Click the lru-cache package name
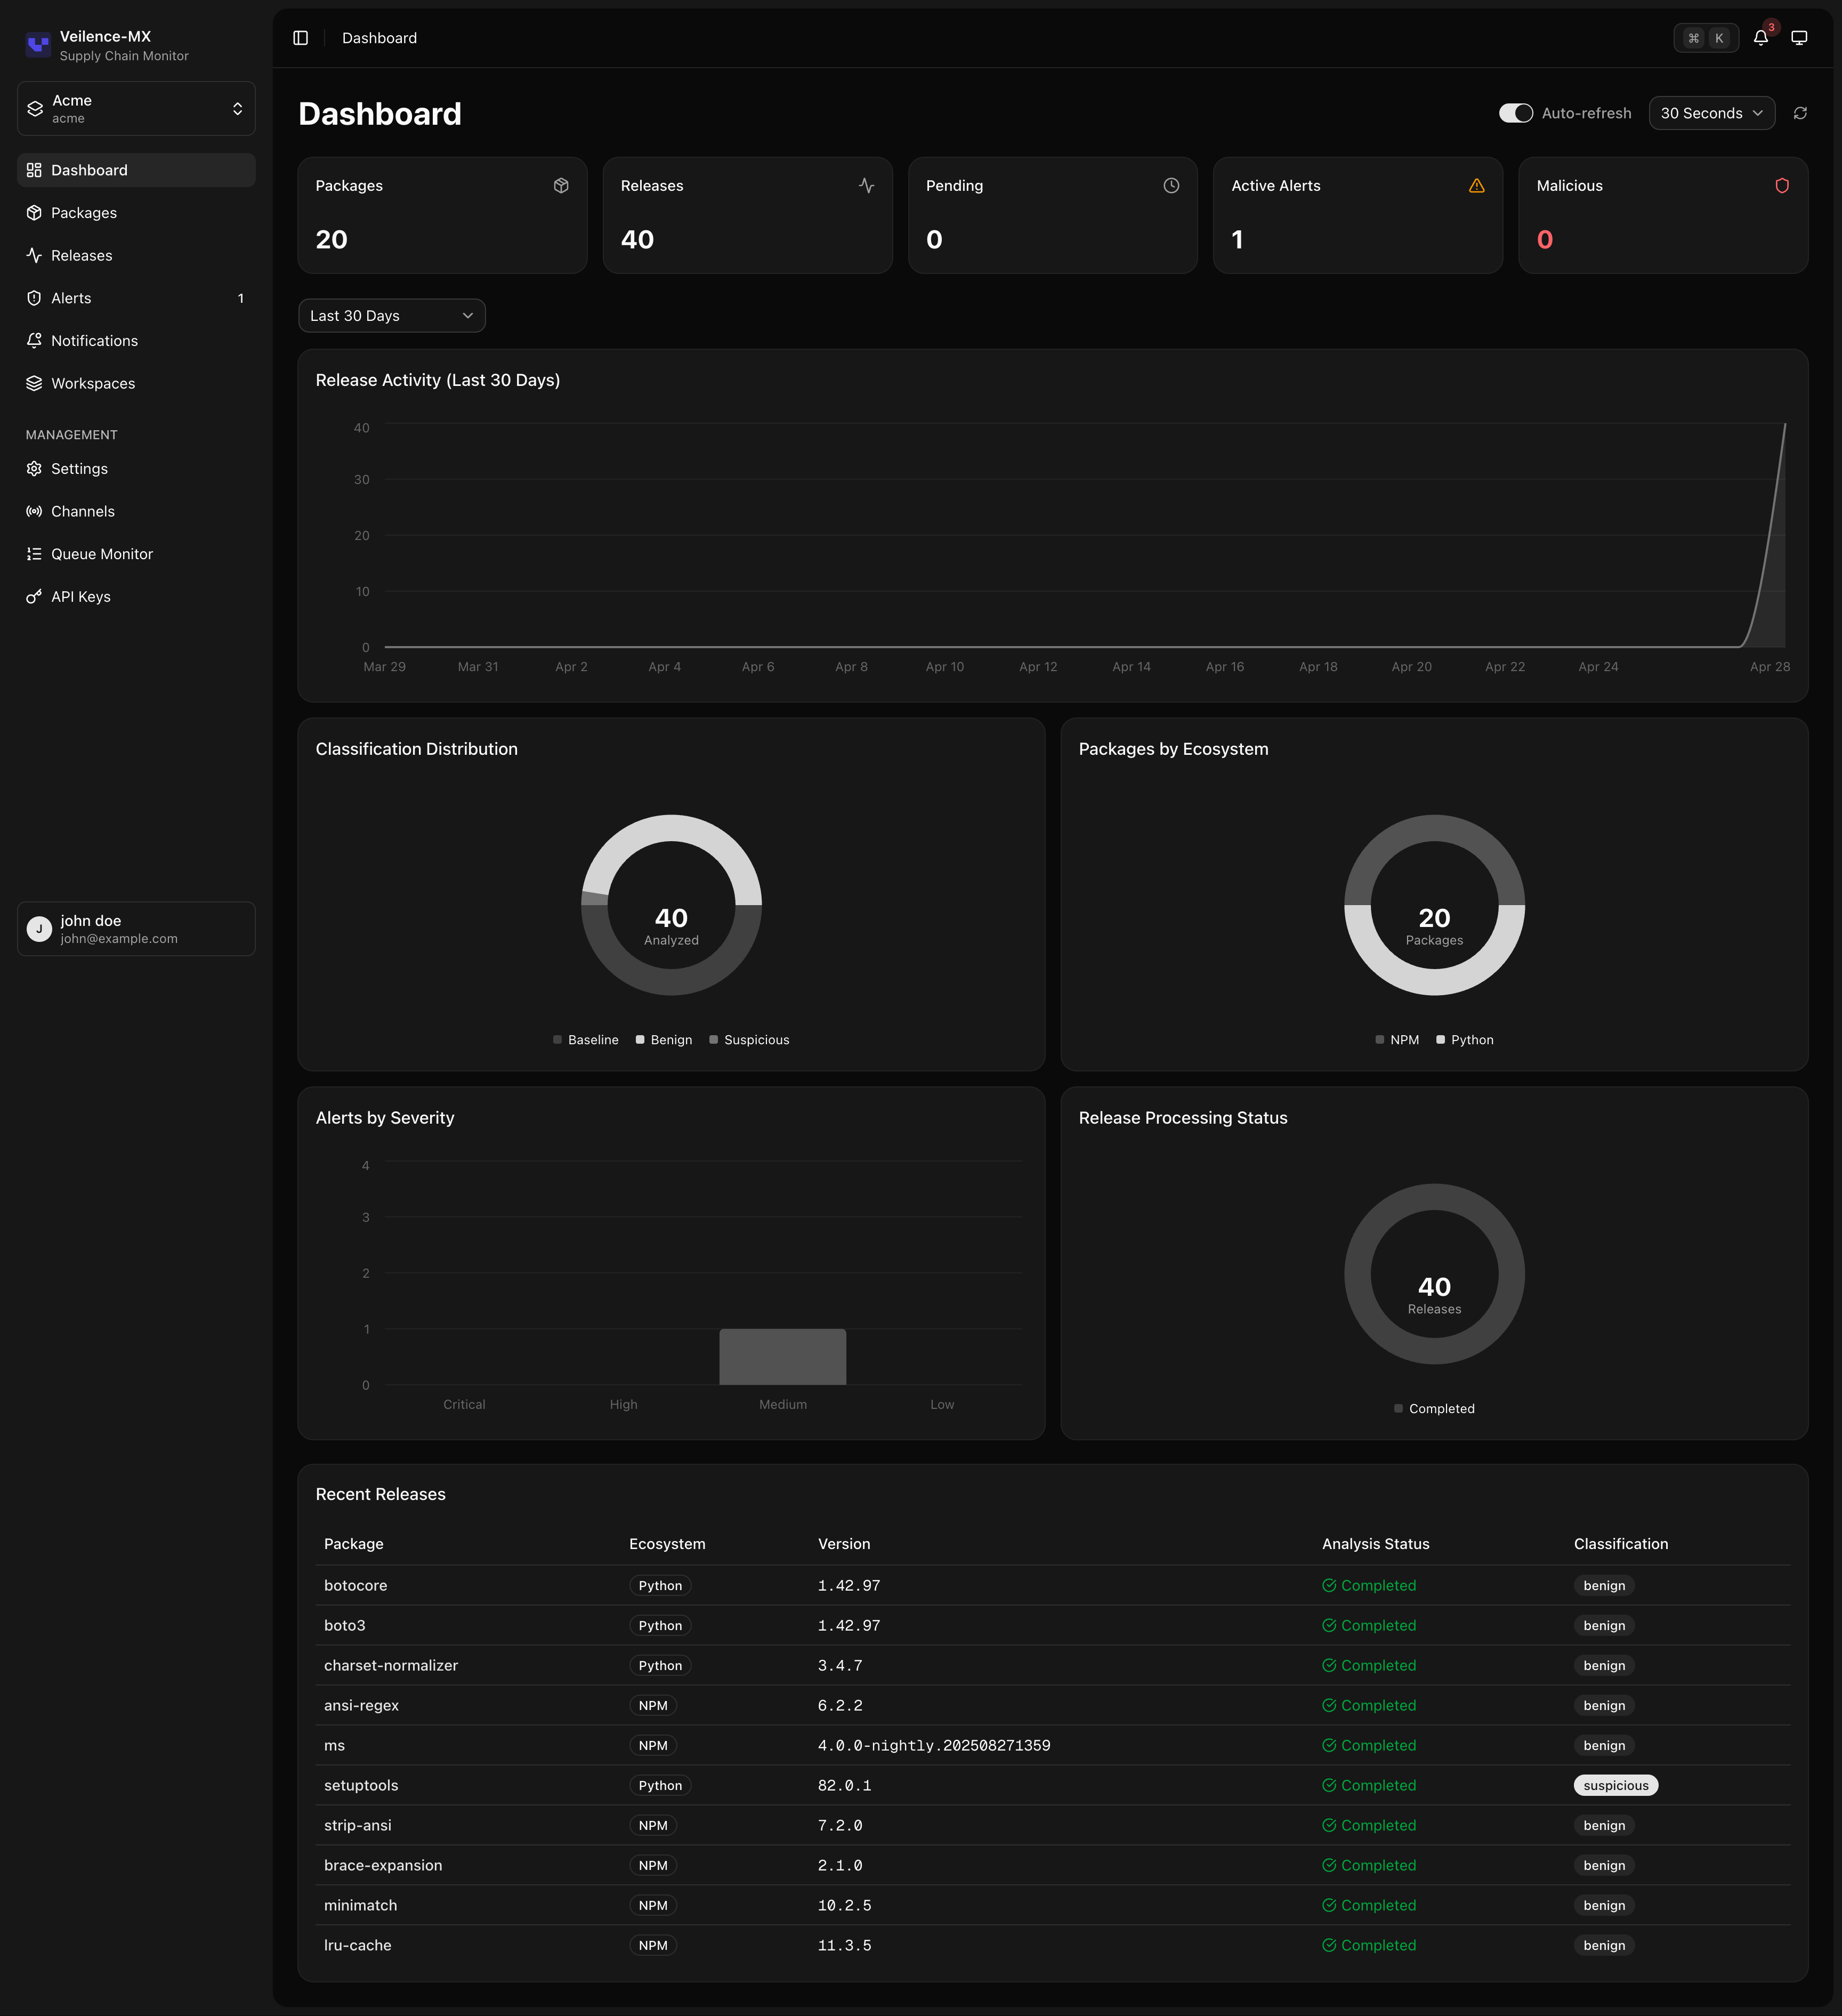 click(x=358, y=1946)
